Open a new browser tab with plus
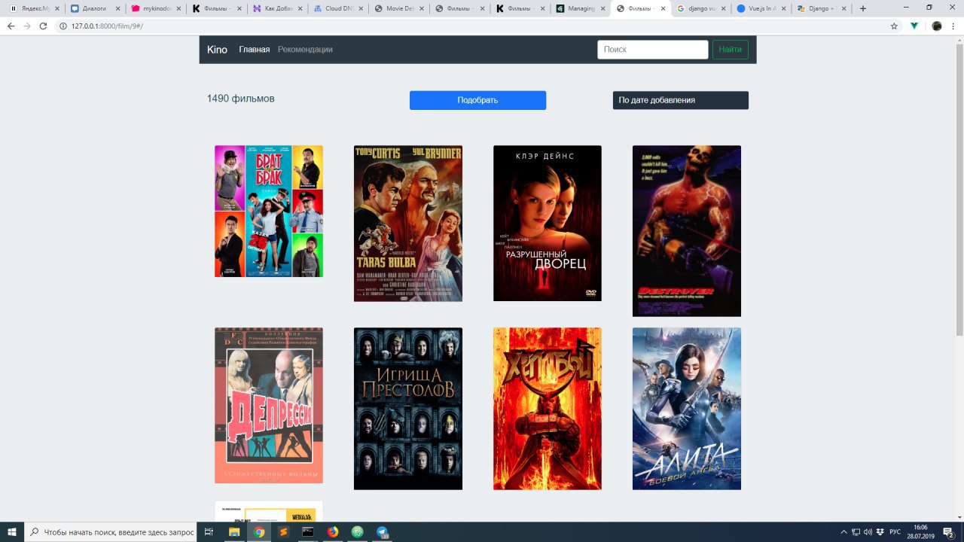 (x=863, y=9)
